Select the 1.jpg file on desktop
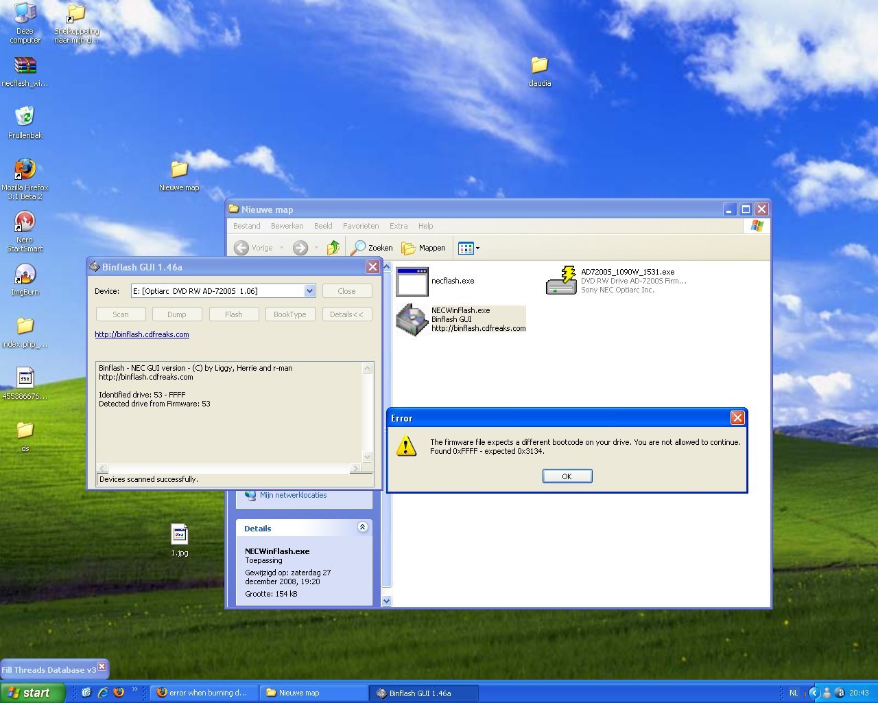 [x=180, y=540]
